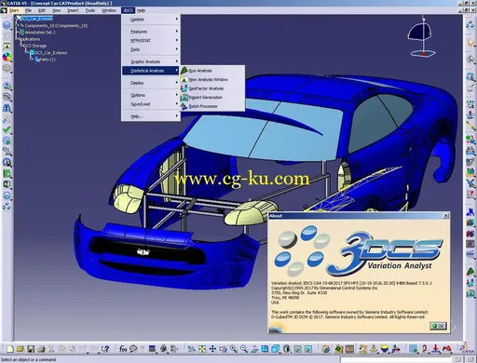The width and height of the screenshot is (477, 363).
Task: Select the Normal View icon
Action: [x=254, y=349]
